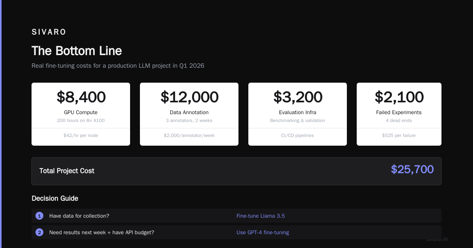The width and height of the screenshot is (473, 248).
Task: Click the $42/hr per node footer
Action: 81,135
